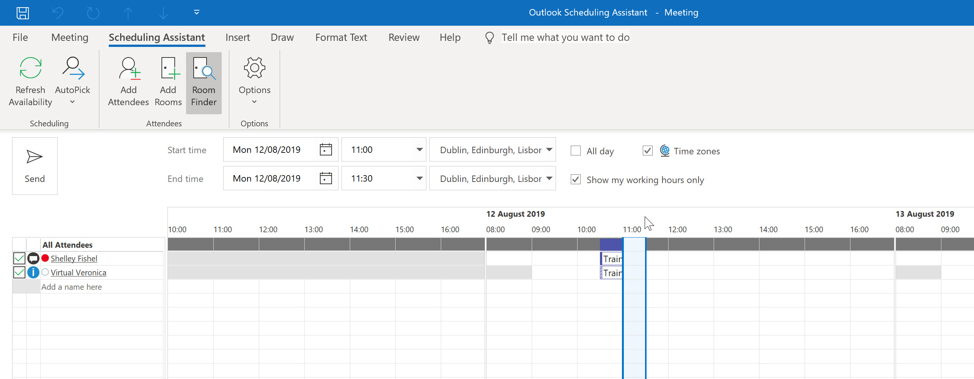Click the Send button
974x379 pixels.
tap(35, 166)
